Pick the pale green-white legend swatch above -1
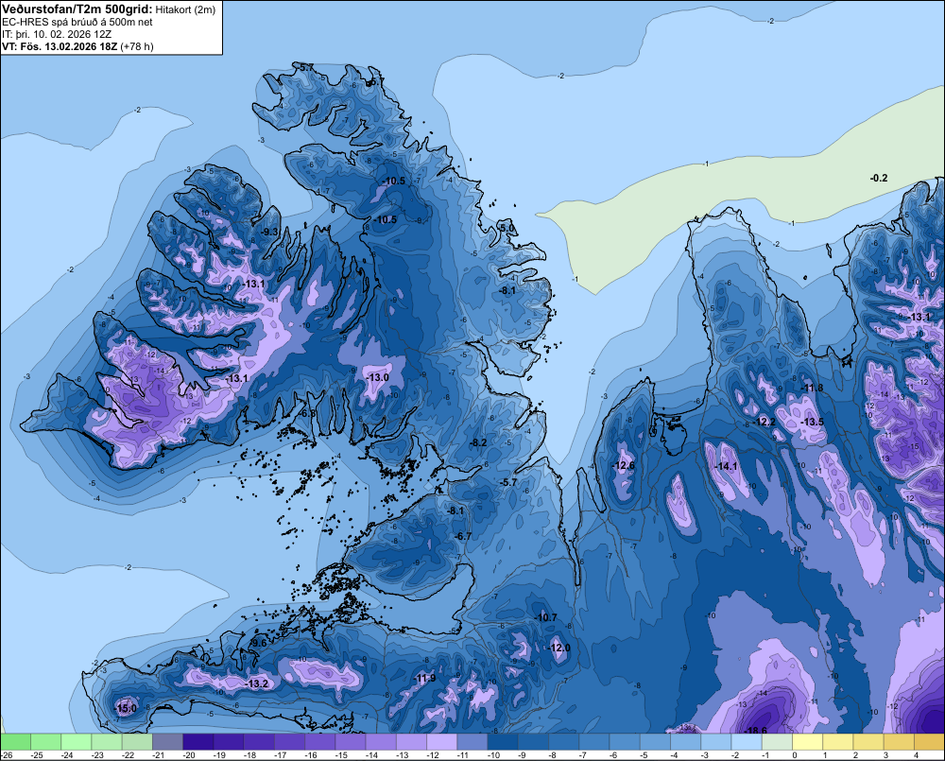Image resolution: width=945 pixels, height=761 pixels. tap(777, 741)
